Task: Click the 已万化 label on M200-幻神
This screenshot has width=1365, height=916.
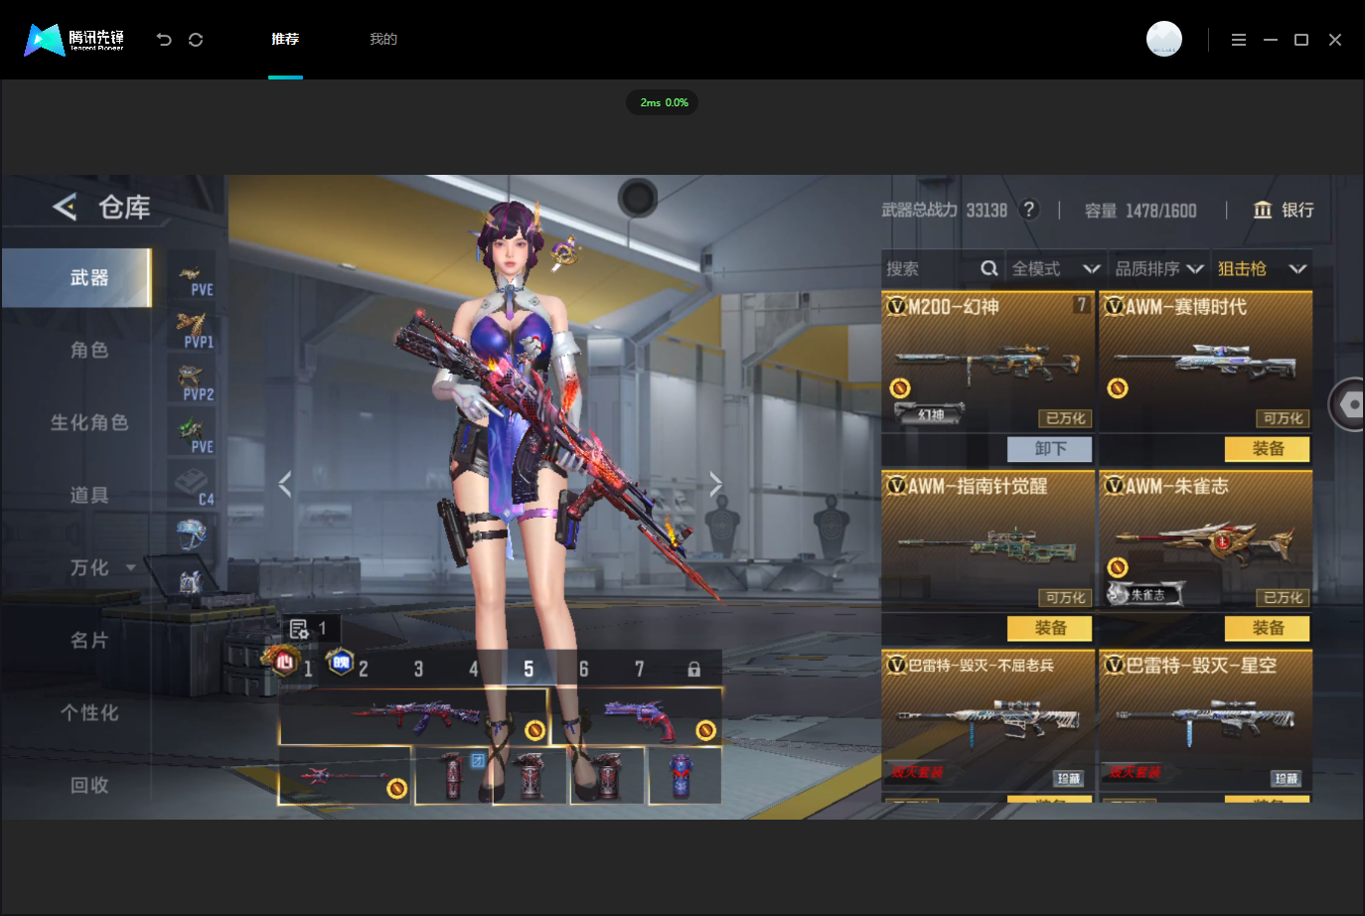Action: click(1066, 418)
